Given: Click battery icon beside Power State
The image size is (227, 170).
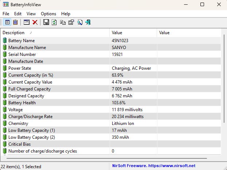Looking at the screenshot, I should (5, 68).
